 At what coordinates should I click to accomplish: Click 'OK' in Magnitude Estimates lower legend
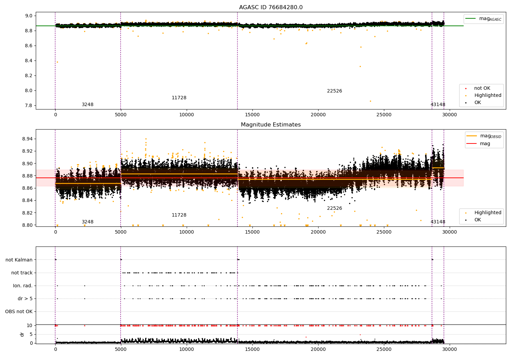coord(478,220)
